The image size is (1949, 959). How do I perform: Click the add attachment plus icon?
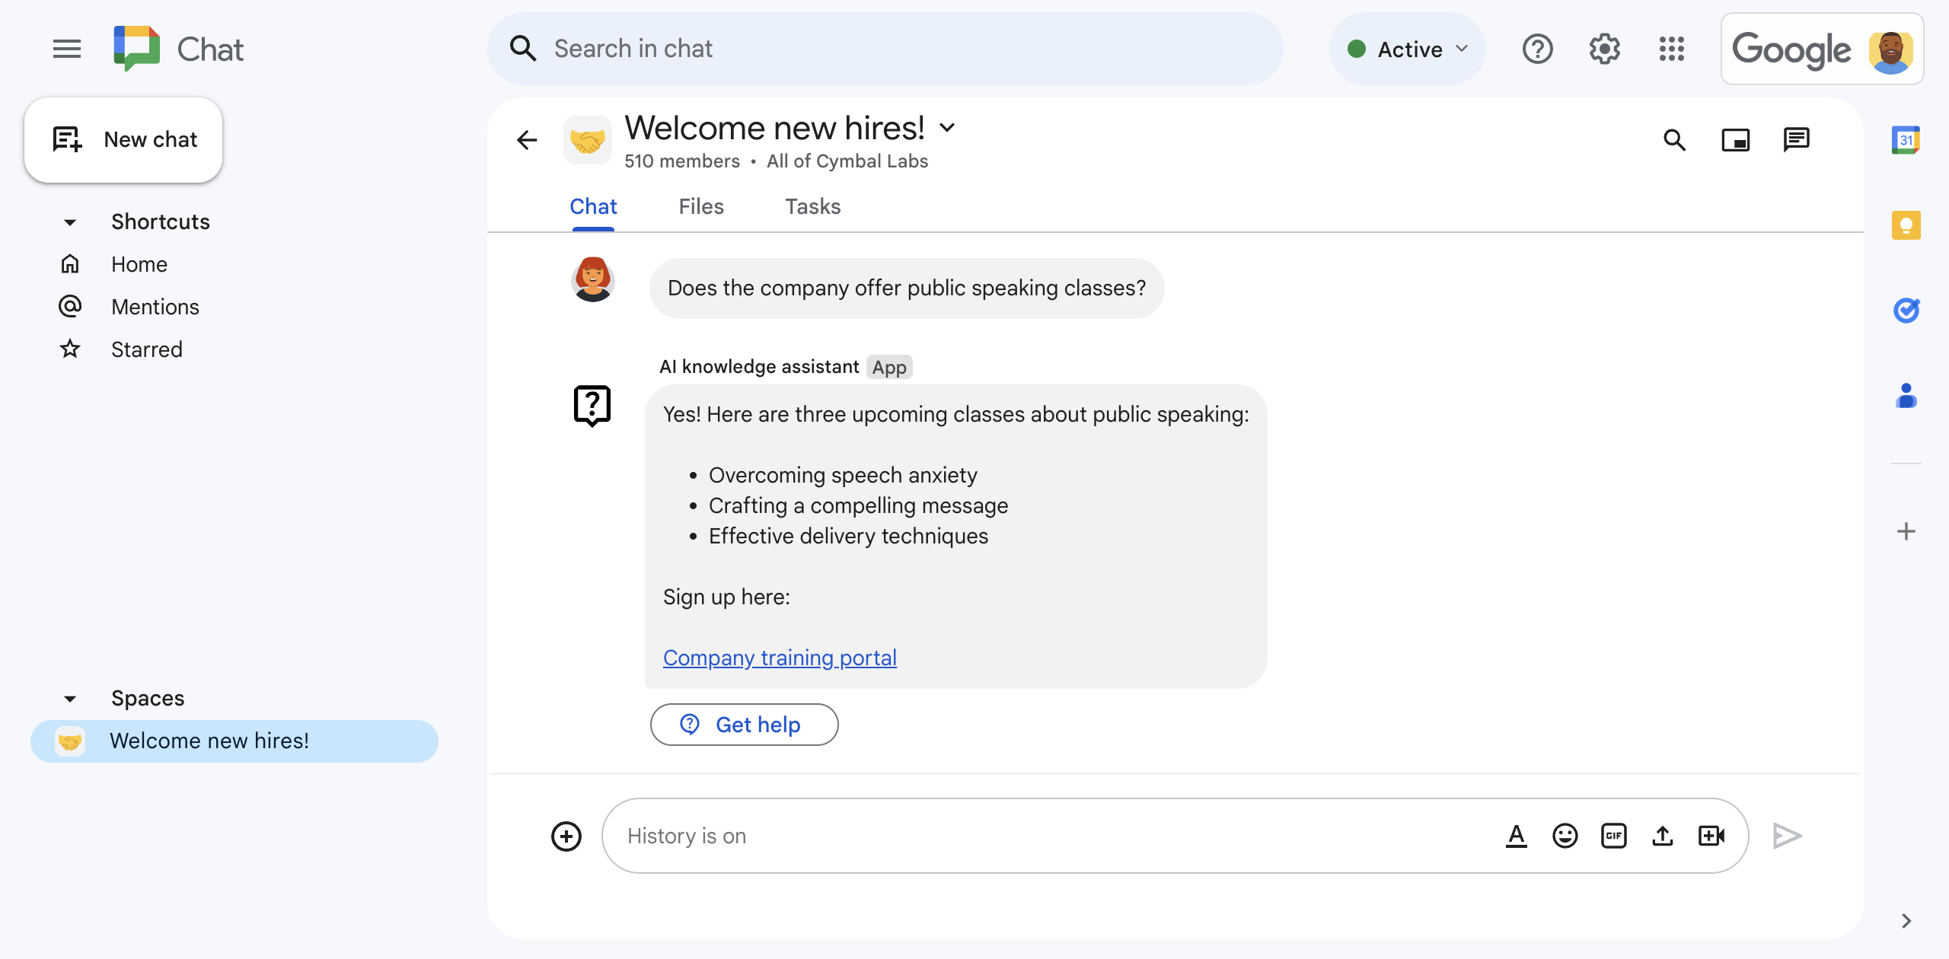(x=566, y=836)
